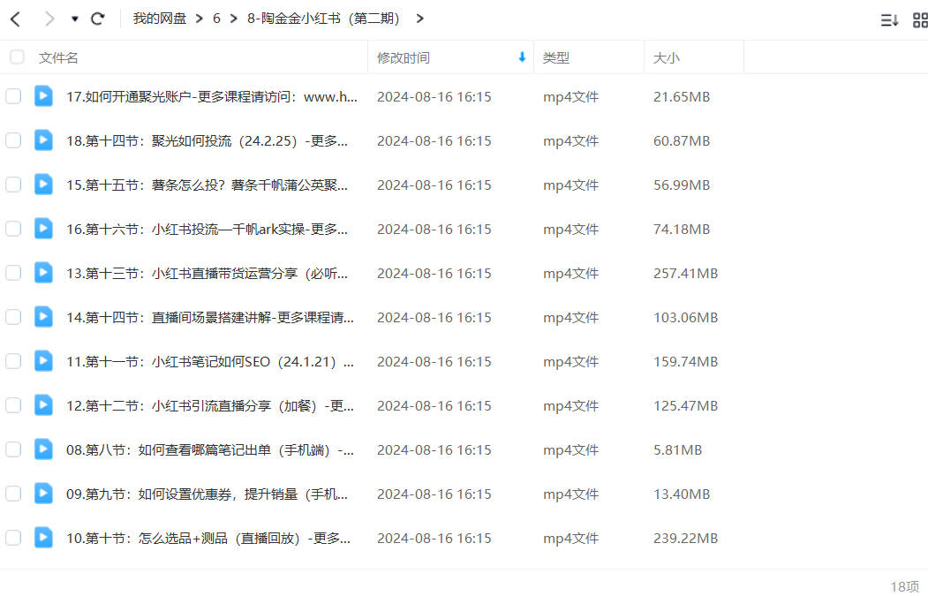
Task: Sort by 类型 column header
Action: (555, 58)
